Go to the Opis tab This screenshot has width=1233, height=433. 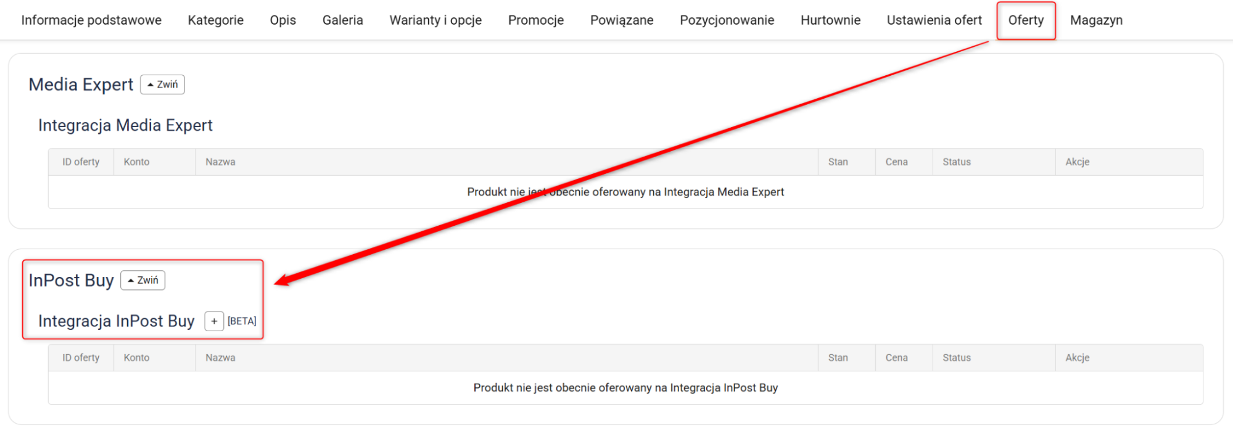point(282,20)
